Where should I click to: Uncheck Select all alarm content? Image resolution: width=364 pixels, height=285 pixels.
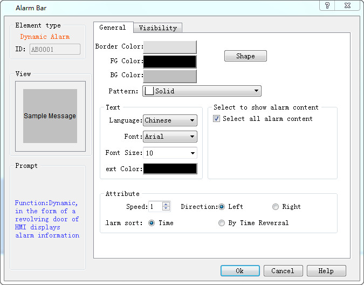[216, 119]
